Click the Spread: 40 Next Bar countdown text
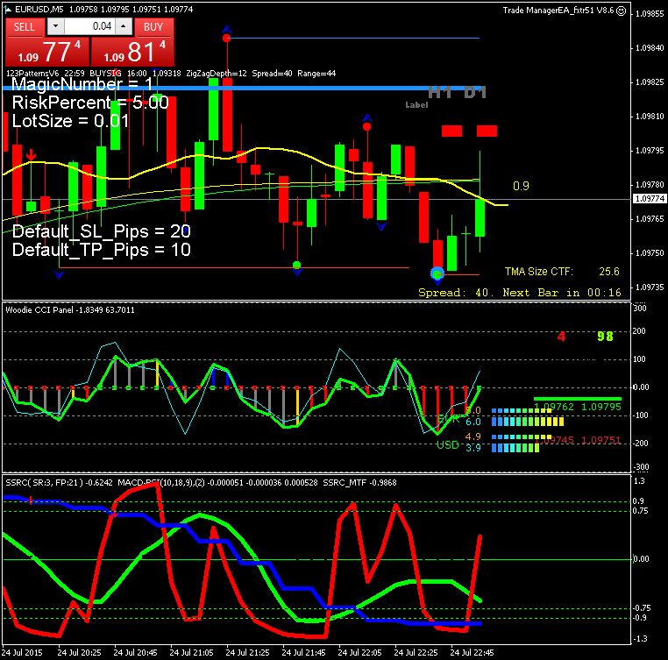The image size is (668, 660). click(x=520, y=293)
